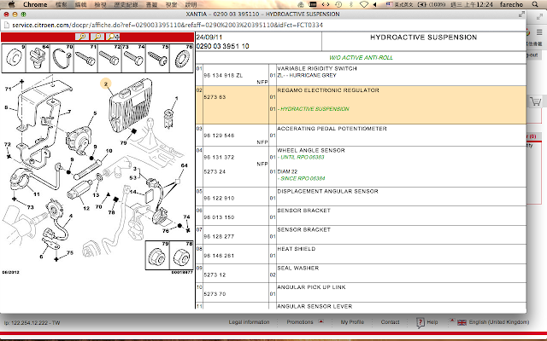Select Displacement Angular Sensor row
547x341 pixels.
361,197
